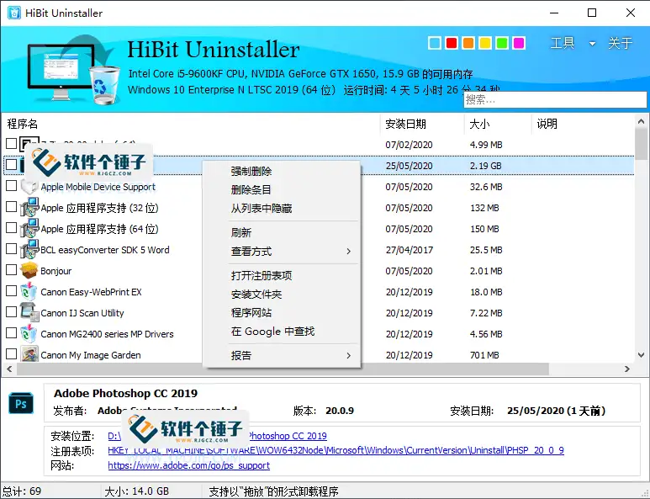Screen dimensions: 650x499
Task: Click the Canon My Image Garden icon
Action: click(x=29, y=354)
